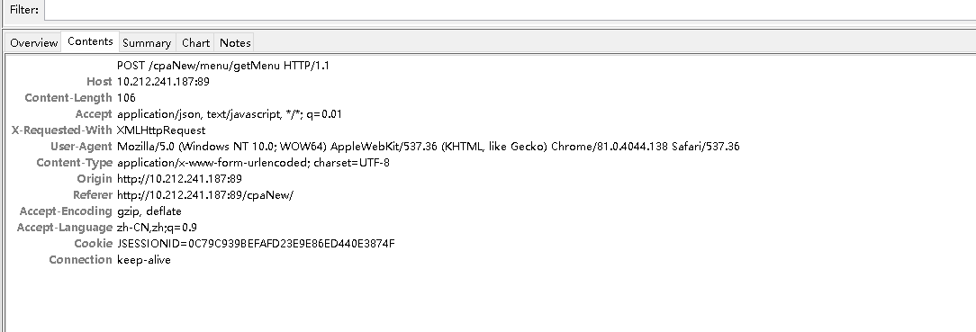Select the Accept-Encoding gzip, deflate value
Image resolution: width=976 pixels, height=332 pixels.
click(x=149, y=211)
